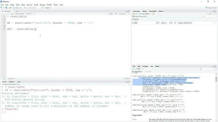The image size is (218, 122).
Task: Switch to the Help tab
Action: click(x=152, y=66)
